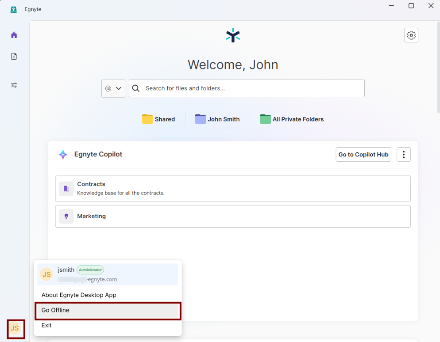
Task: Click the JS avatar inside the account popup
Action: 46,274
